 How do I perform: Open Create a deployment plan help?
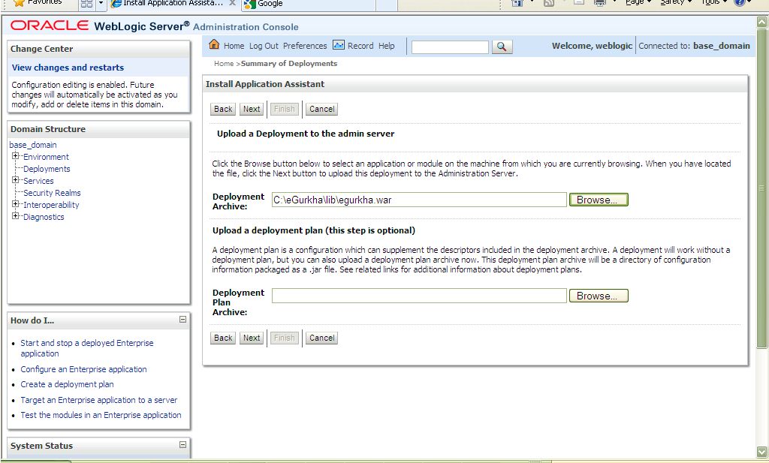point(67,384)
